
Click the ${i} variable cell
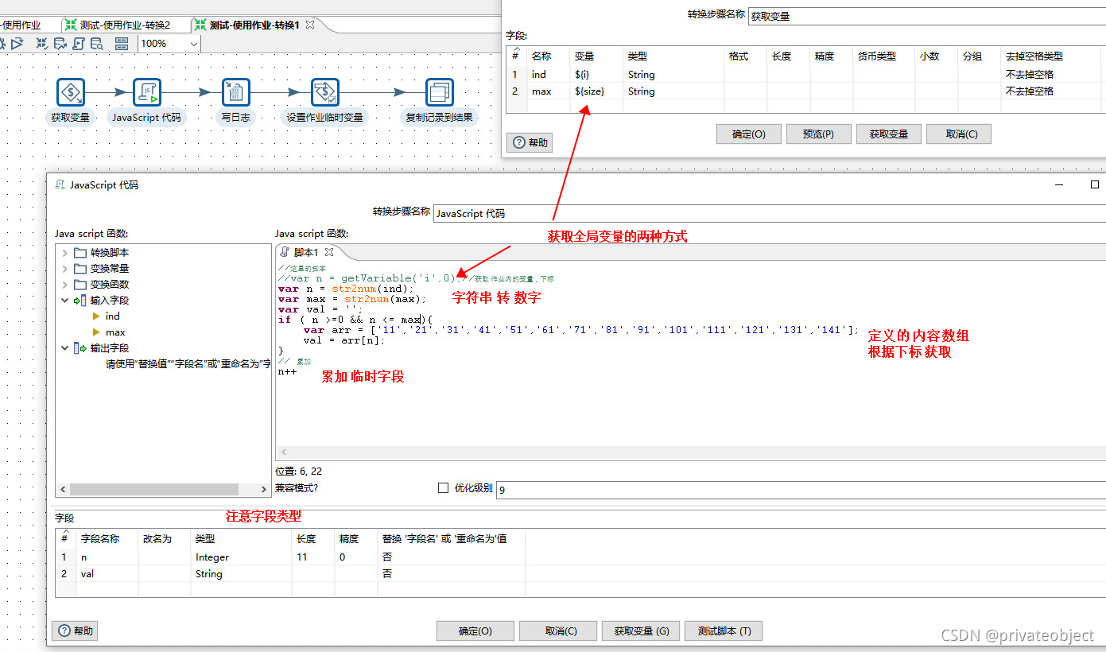pos(596,74)
